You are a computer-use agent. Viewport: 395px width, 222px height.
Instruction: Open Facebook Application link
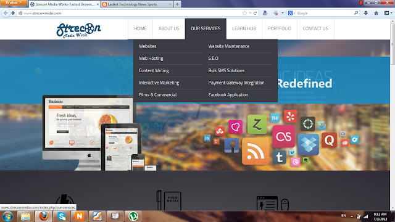tap(228, 94)
